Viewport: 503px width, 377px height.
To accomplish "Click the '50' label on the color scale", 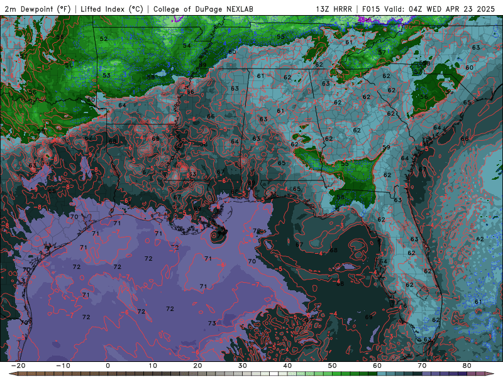I will point(333,366).
